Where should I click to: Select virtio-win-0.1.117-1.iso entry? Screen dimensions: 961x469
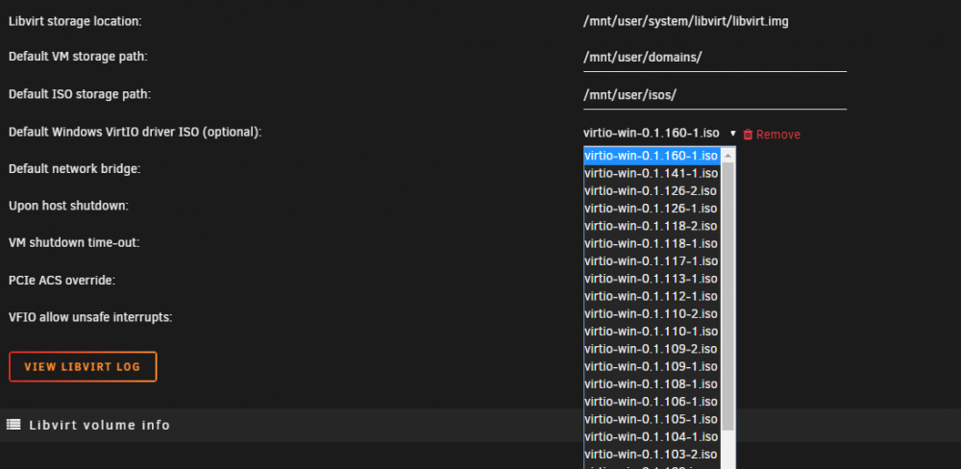pyautogui.click(x=651, y=261)
